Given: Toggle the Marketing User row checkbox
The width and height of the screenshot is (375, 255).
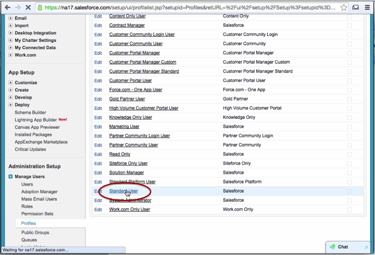Looking at the screenshot, I should click(350, 127).
